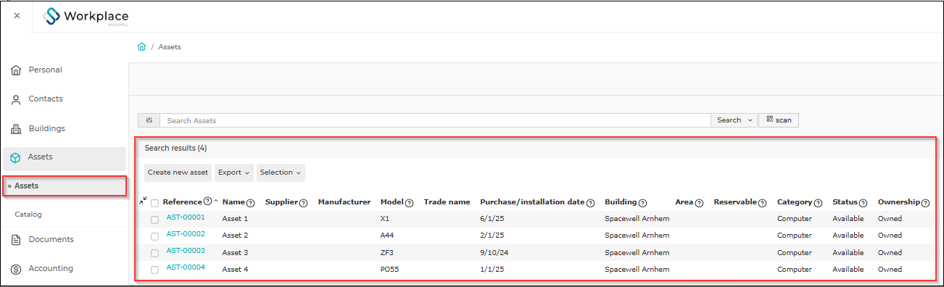
Task: Click help icon next to Model column
Action: pyautogui.click(x=409, y=203)
